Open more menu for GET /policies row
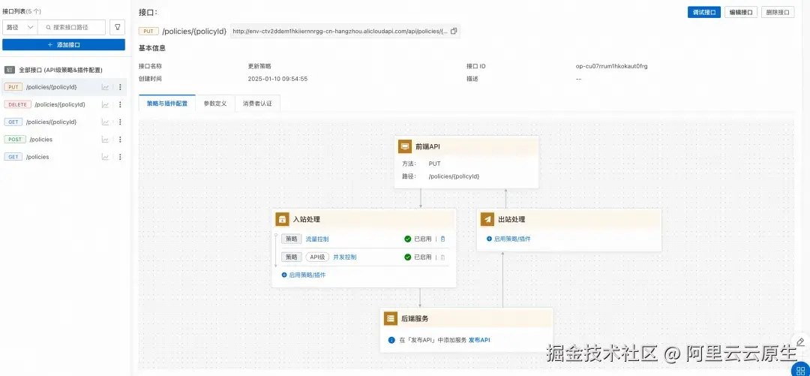Screen dimensions: 810x376 coord(120,157)
